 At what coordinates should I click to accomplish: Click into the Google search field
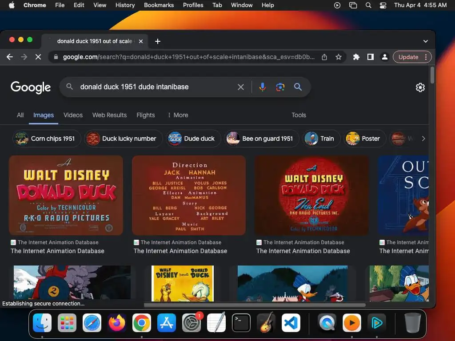[157, 87]
